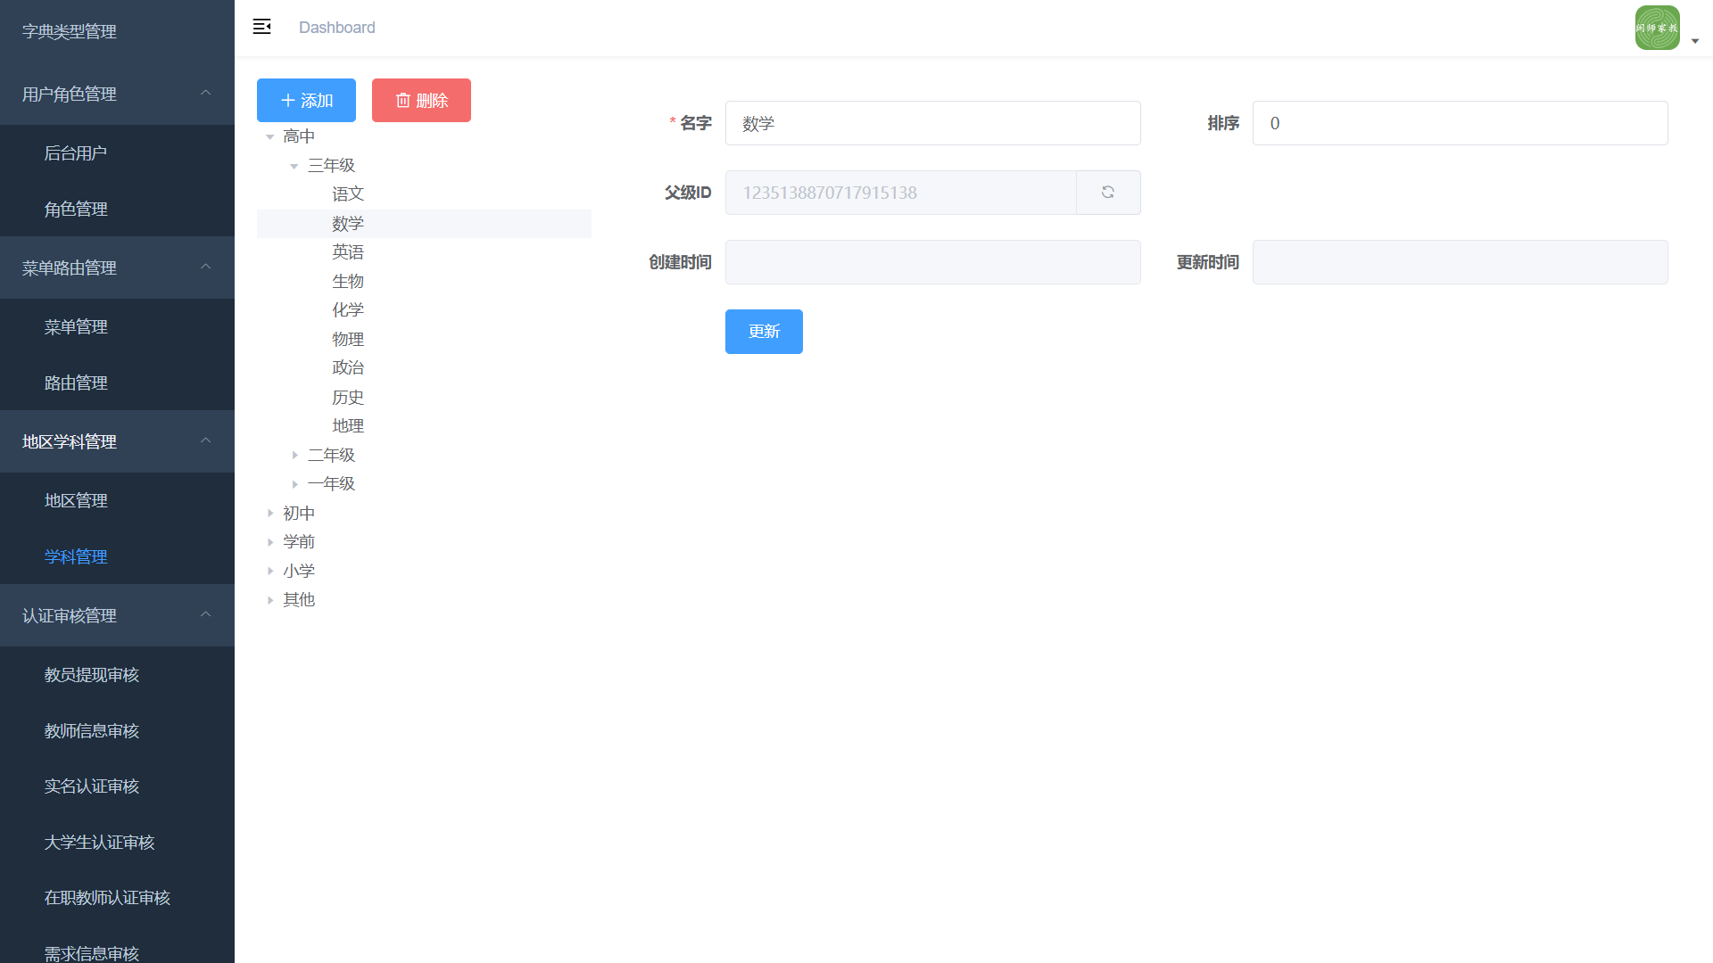The width and height of the screenshot is (1713, 963).
Task: Collapse the 三年级 tree node arrow
Action: click(294, 166)
